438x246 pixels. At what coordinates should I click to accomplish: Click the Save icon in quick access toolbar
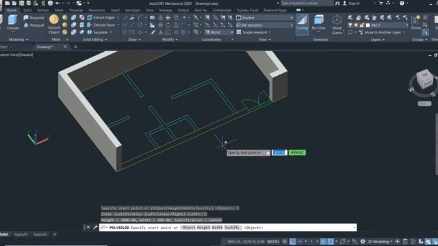(x=21, y=3)
